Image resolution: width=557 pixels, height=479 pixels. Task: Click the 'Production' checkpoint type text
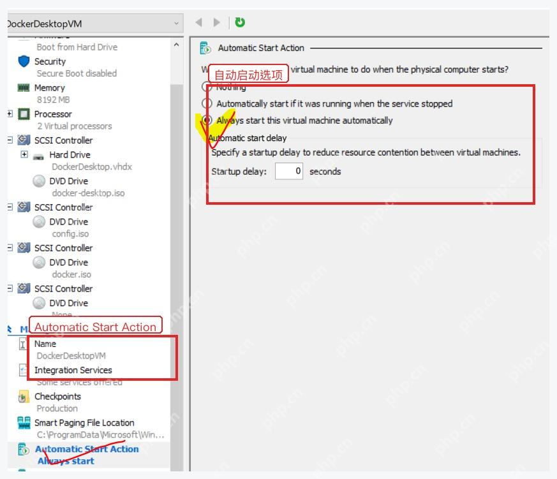point(57,408)
